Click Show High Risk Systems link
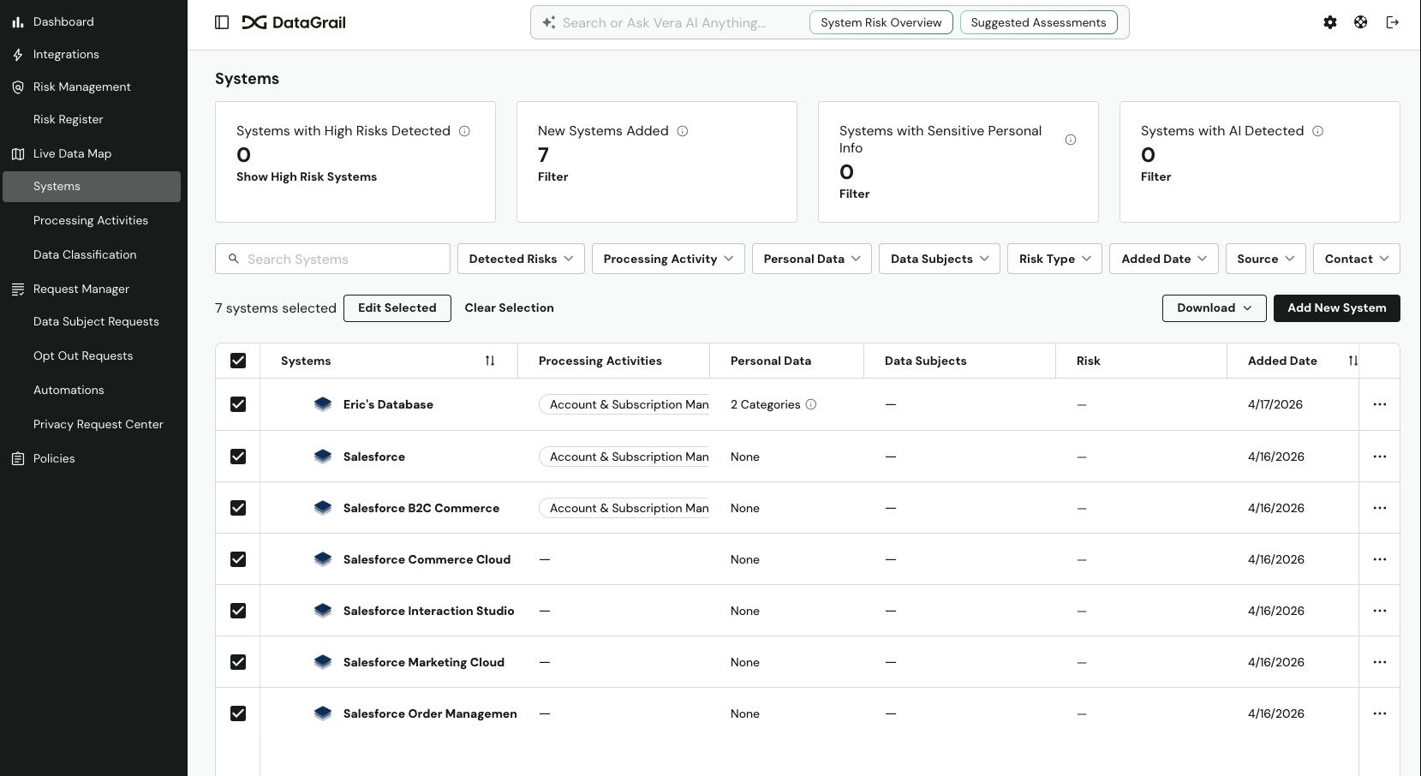Screen dimensions: 1421x776 pyautogui.click(x=307, y=177)
